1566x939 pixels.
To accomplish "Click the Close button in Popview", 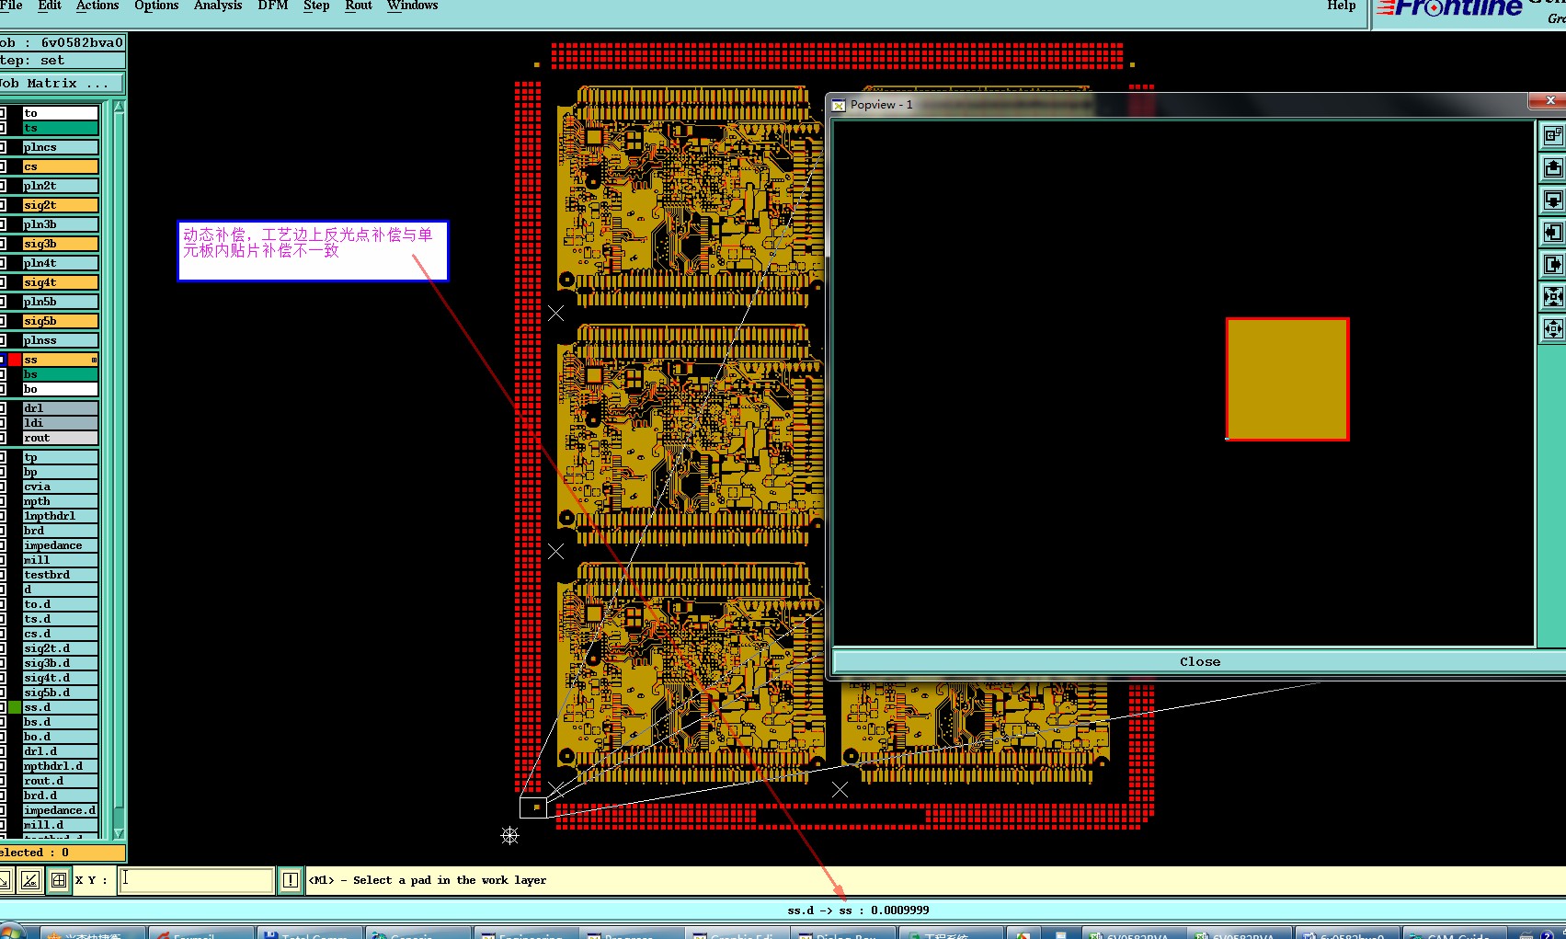I will click(x=1200, y=661).
